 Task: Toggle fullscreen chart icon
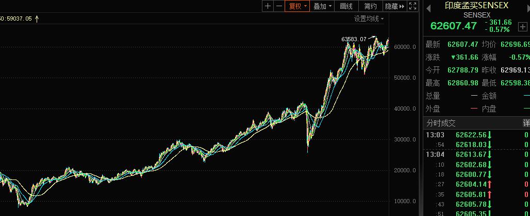(413, 6)
